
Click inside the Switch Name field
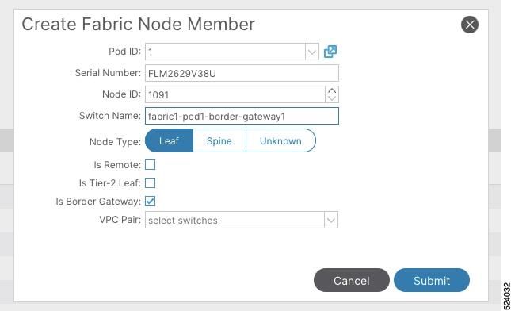(x=242, y=116)
